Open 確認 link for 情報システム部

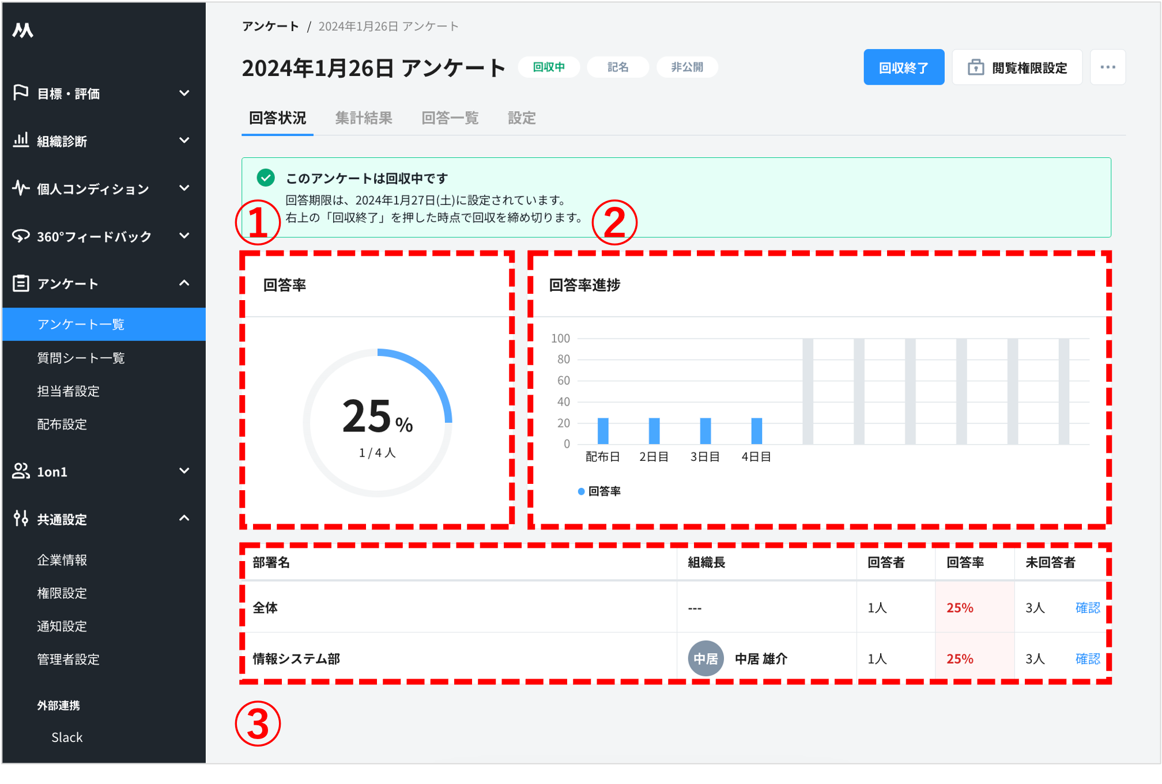(1088, 658)
